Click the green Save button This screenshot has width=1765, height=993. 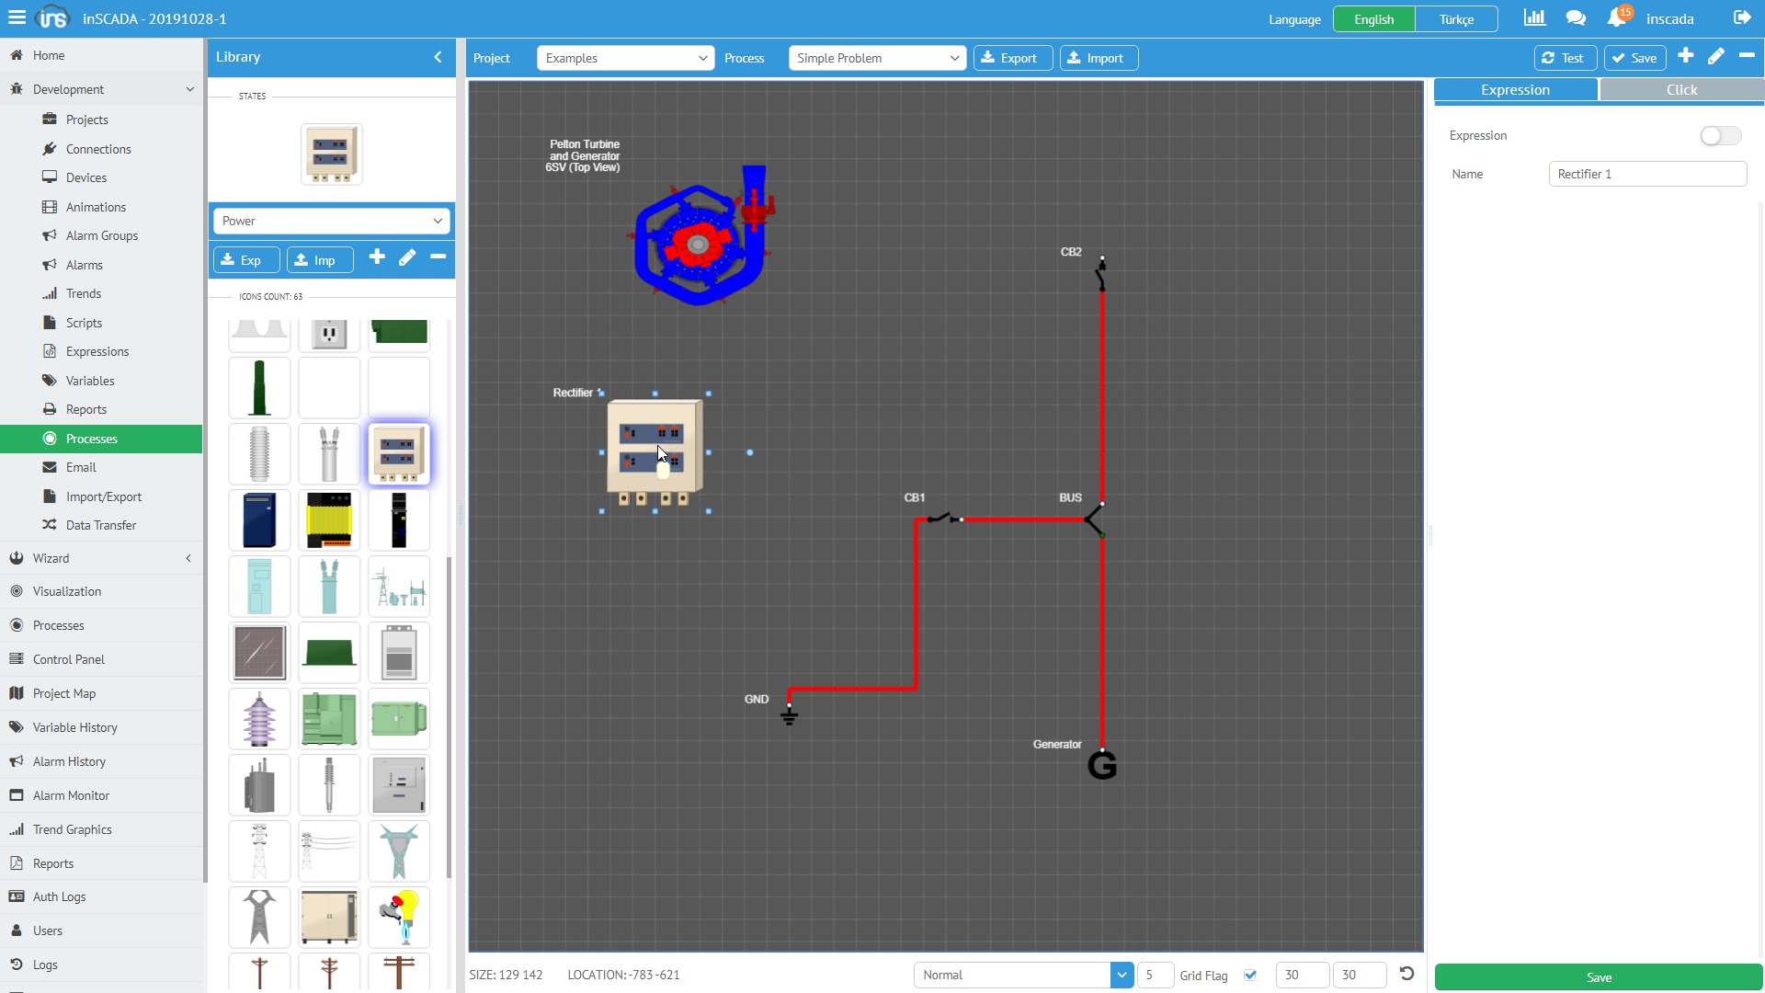[1599, 976]
